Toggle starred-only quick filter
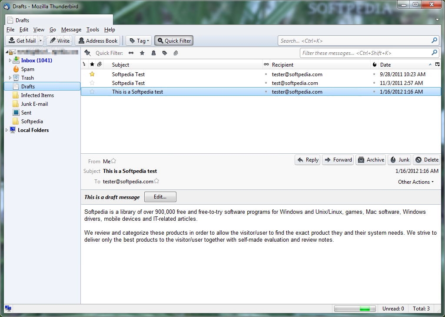Screen dimensions: 445x317 pos(142,53)
